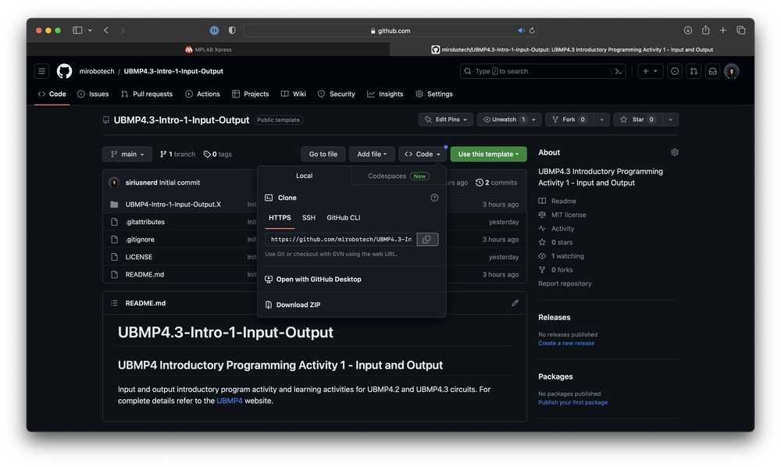Show Safari tab overview icon
Image resolution: width=781 pixels, height=467 pixels.
coord(740,30)
